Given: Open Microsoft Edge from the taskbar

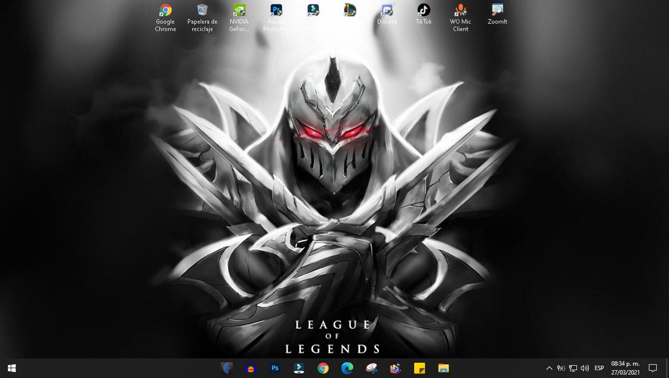Looking at the screenshot, I should [347, 368].
